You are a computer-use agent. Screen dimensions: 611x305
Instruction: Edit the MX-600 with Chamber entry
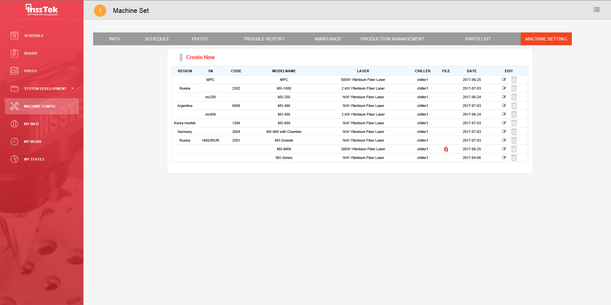click(504, 132)
